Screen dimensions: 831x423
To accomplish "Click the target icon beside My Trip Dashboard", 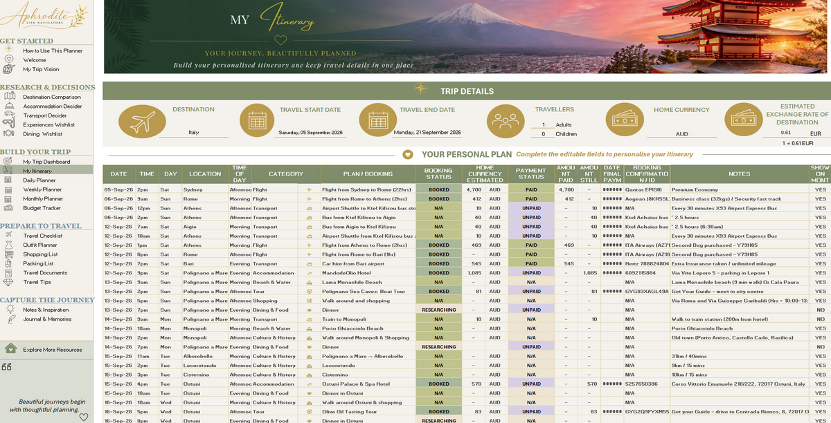I will (x=8, y=161).
